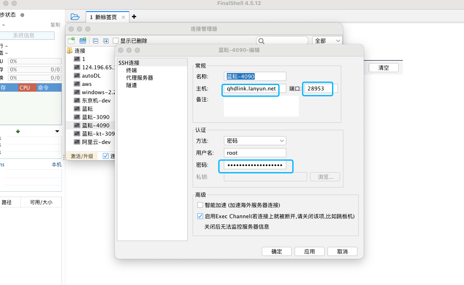This screenshot has width=464, height=285.
Task: Select the 124.196.65 connection entry
Action: [x=98, y=67]
